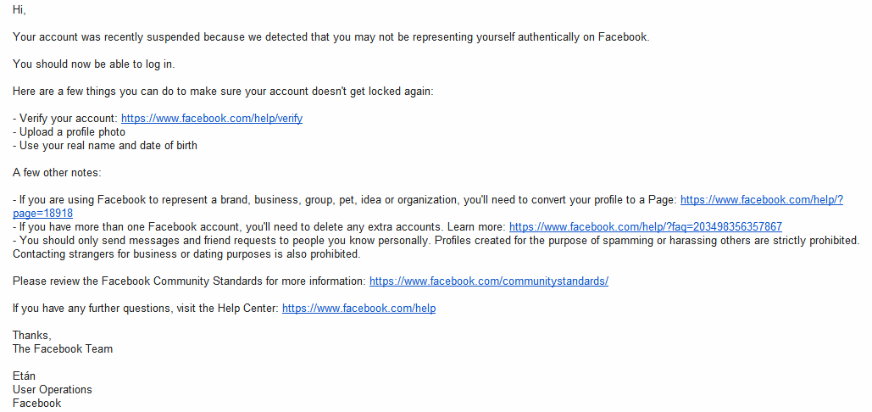Click the 'Thanks,' closing line

(x=32, y=336)
